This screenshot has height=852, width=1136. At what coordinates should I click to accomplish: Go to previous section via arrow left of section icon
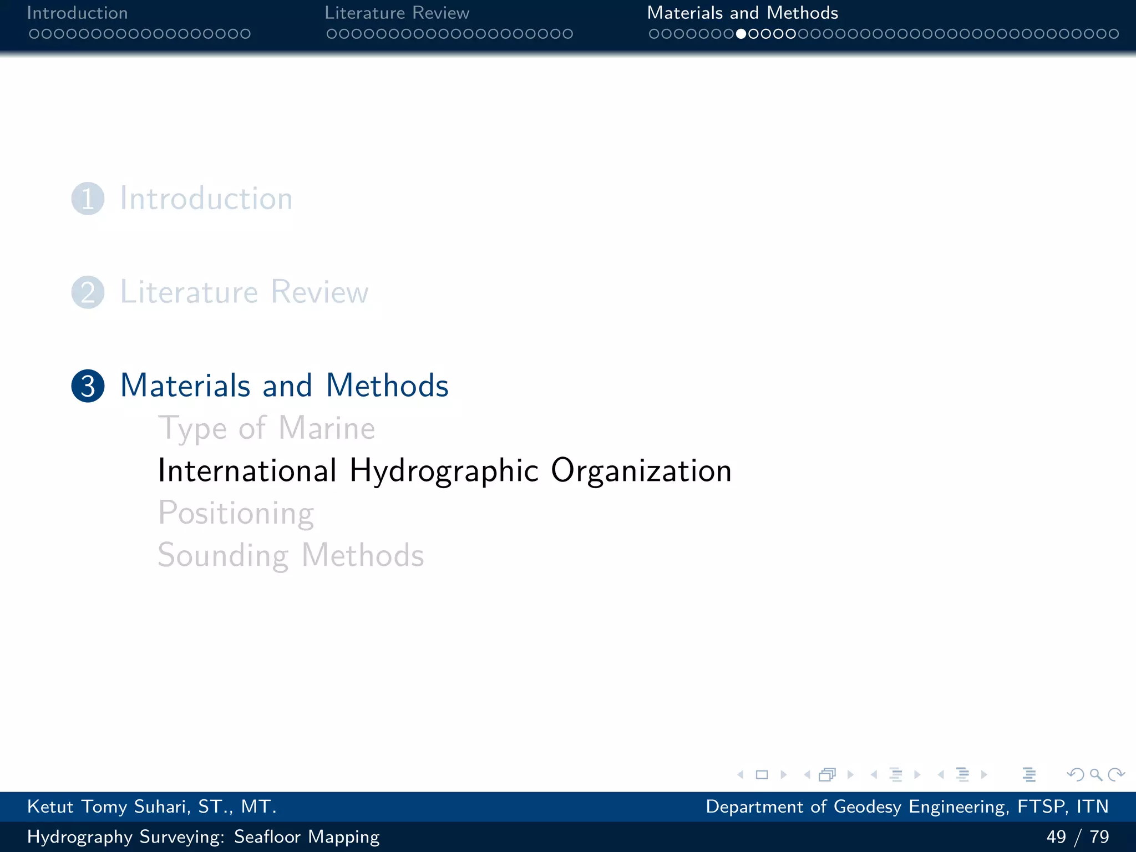pyautogui.click(x=941, y=774)
